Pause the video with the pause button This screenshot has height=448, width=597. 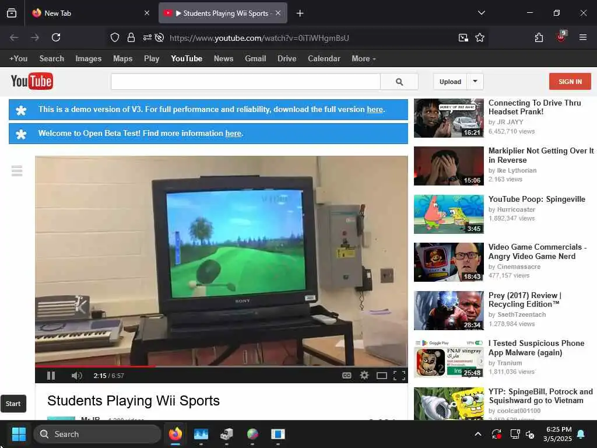pos(51,376)
